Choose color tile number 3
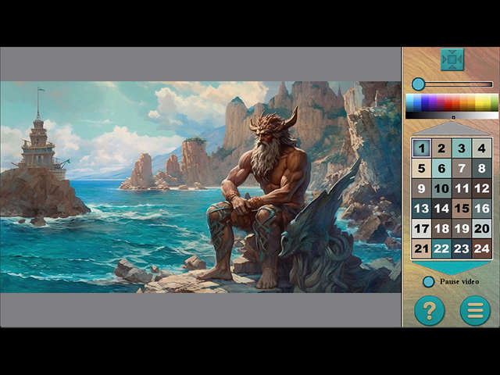This screenshot has height=375, width=500. (x=462, y=148)
